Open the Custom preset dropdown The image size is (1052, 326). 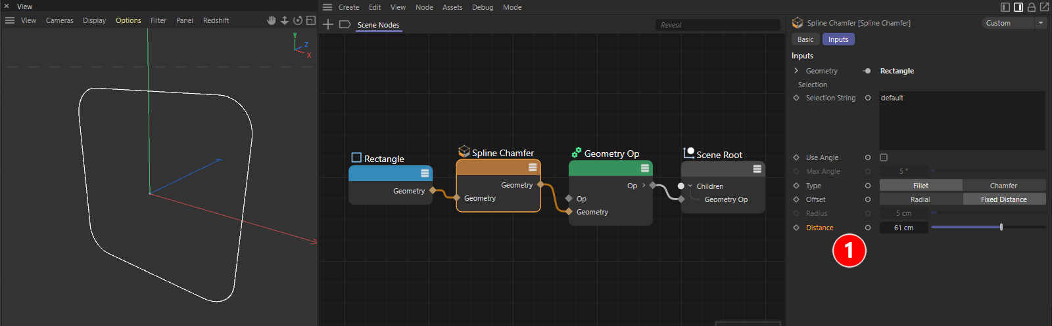pos(1013,23)
